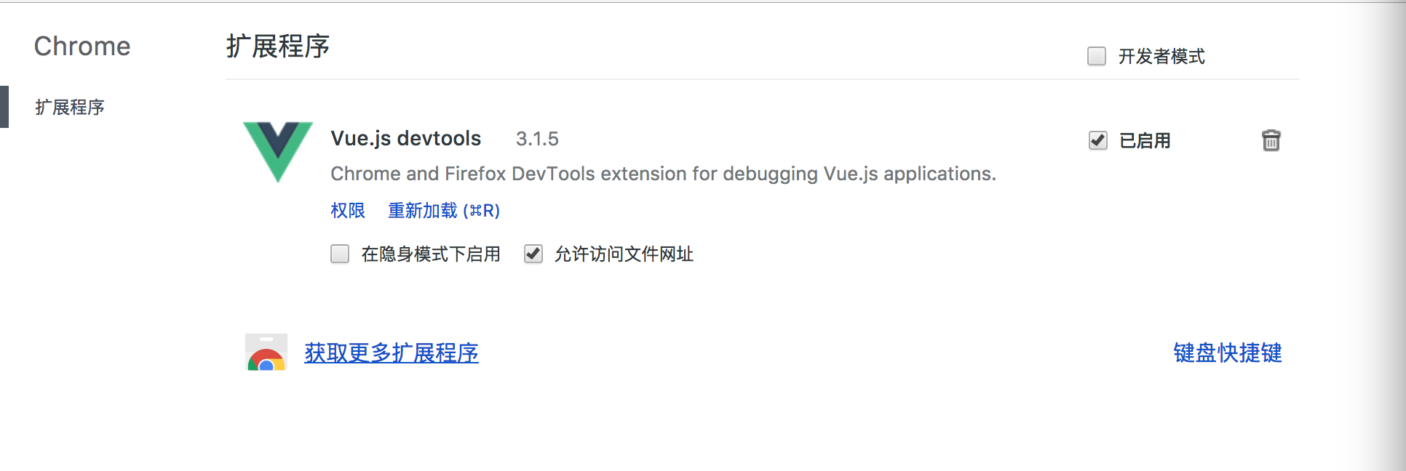The height and width of the screenshot is (471, 1406).
Task: Tick the 在隐身模式下启用 checkbox
Action: click(x=340, y=254)
